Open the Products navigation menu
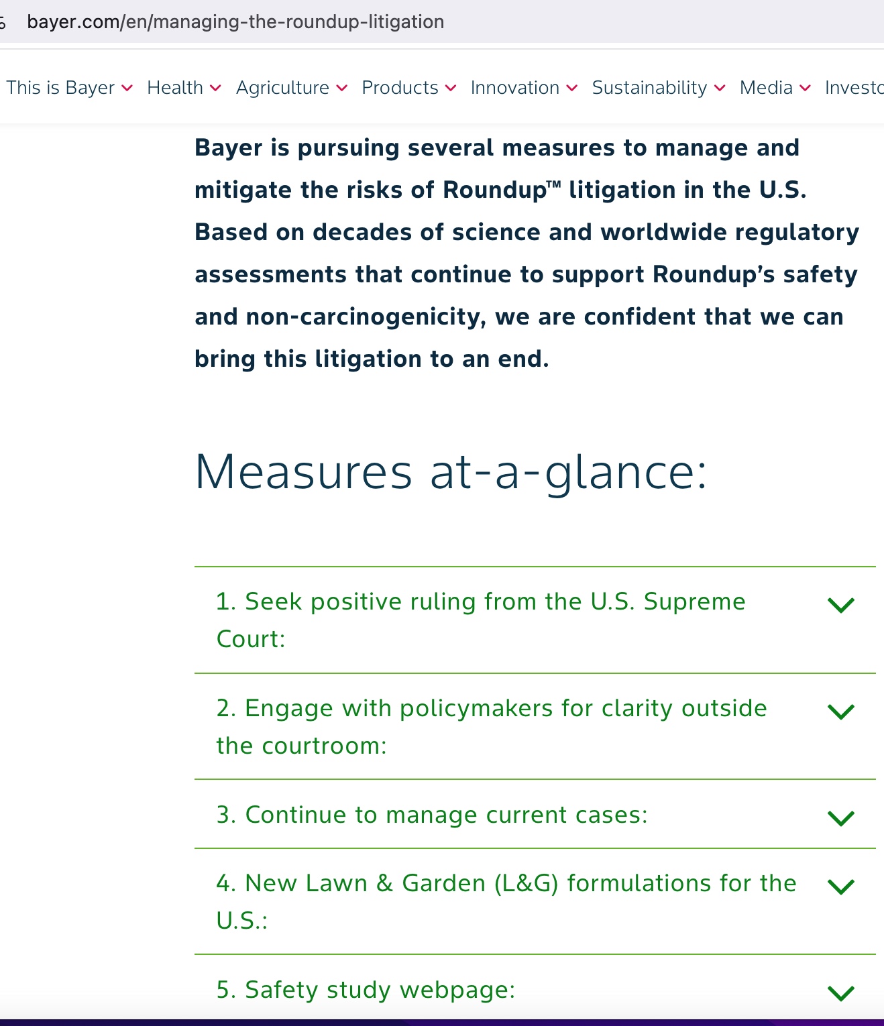 click(400, 88)
